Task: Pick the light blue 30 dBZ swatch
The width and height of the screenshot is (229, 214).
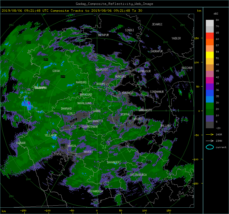Action: click(210, 99)
